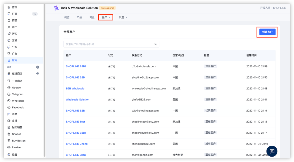Click the B2B app logo icon
The width and height of the screenshot is (294, 162).
(56, 8)
